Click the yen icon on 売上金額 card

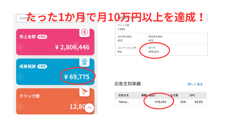84,32
